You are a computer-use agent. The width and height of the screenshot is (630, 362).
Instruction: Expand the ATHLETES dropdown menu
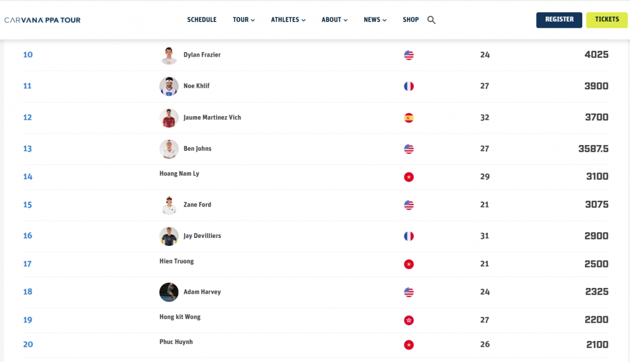(x=288, y=20)
